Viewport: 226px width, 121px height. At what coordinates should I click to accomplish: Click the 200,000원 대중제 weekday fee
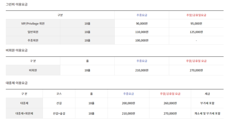pyautogui.click(x=128, y=103)
